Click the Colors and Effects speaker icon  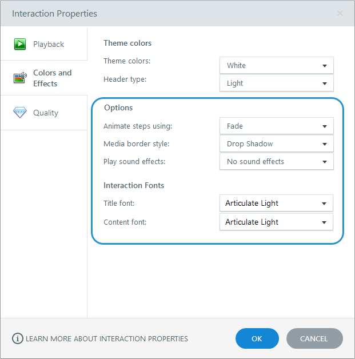pyautogui.click(x=20, y=78)
